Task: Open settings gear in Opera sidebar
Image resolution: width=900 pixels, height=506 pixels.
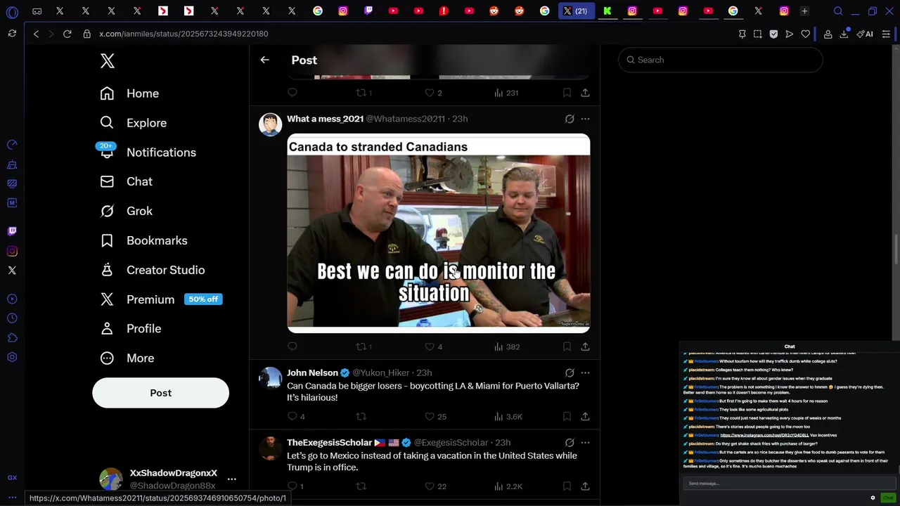Action: (x=12, y=357)
